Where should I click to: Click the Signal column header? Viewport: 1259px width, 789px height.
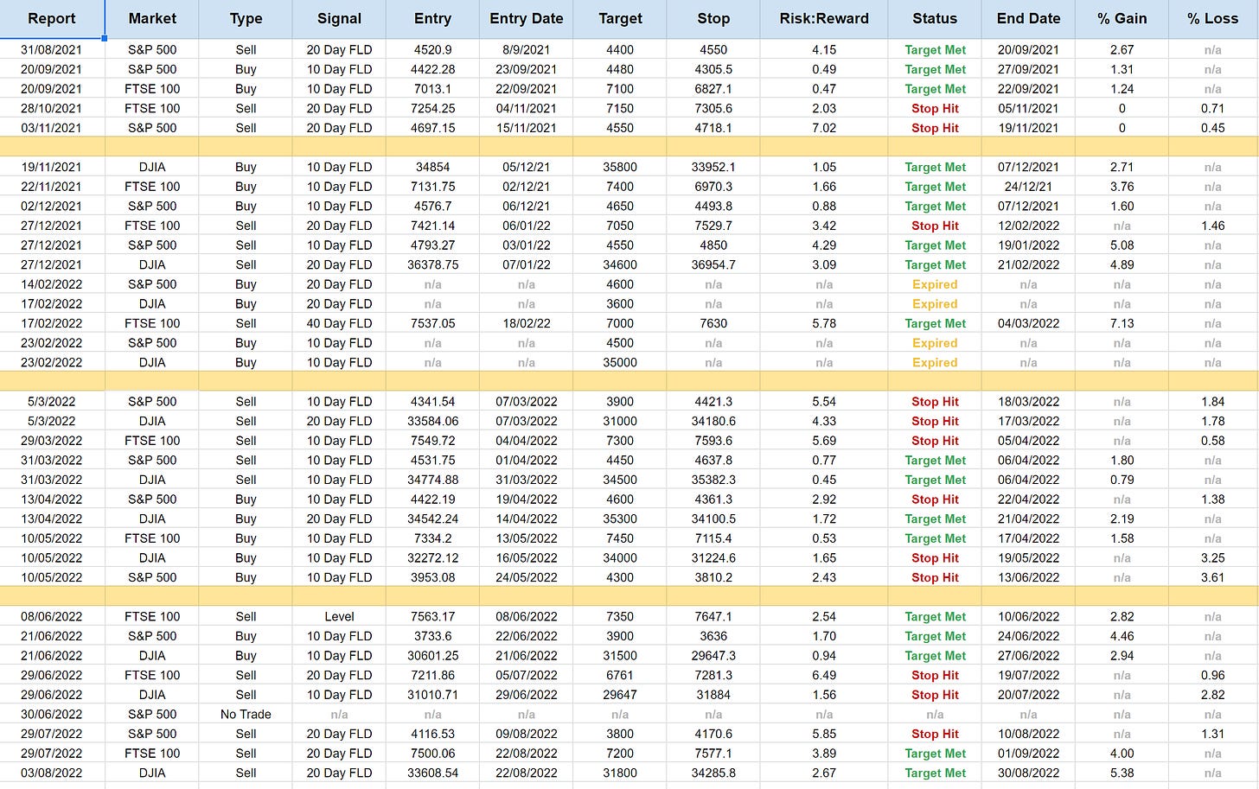pos(339,19)
